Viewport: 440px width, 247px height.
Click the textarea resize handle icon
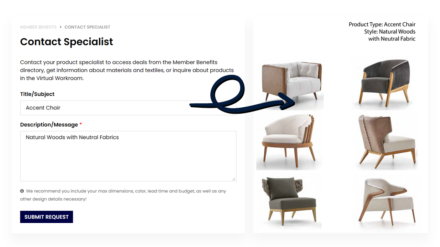(x=234, y=179)
